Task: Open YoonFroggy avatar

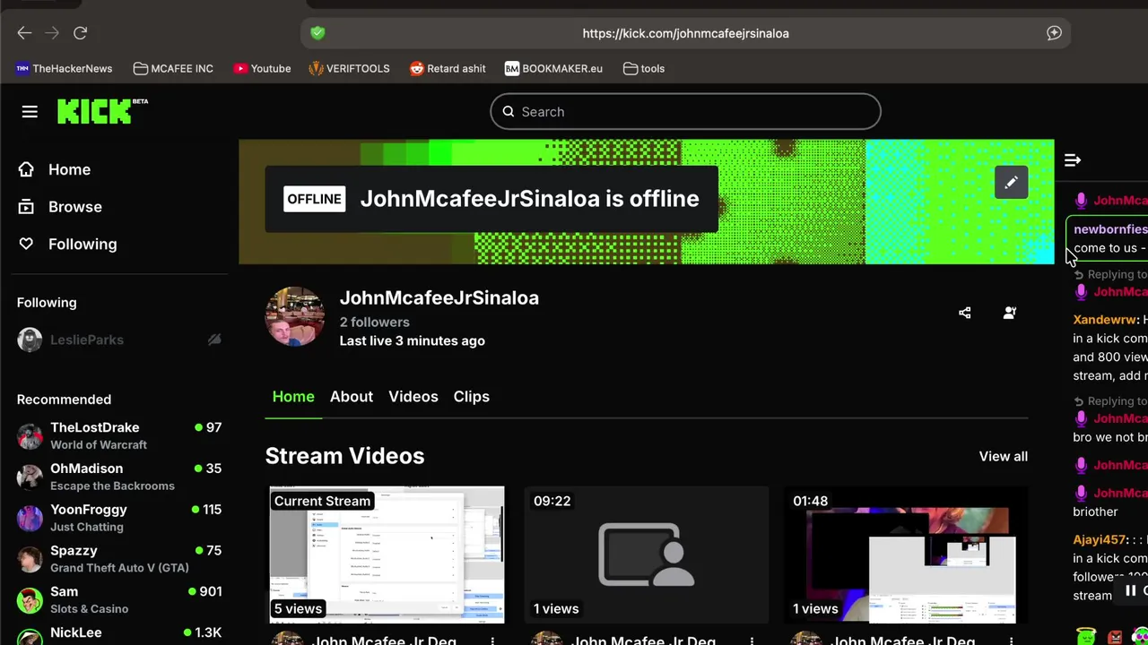Action: click(x=30, y=518)
